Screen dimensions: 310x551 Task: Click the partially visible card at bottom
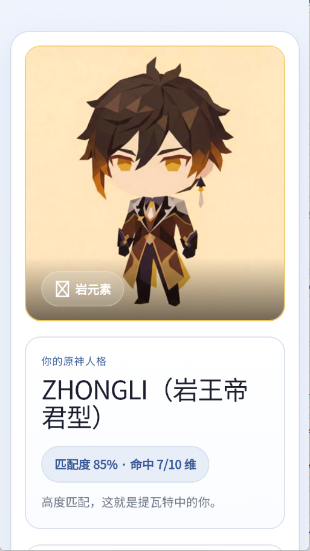pyautogui.click(x=155, y=547)
